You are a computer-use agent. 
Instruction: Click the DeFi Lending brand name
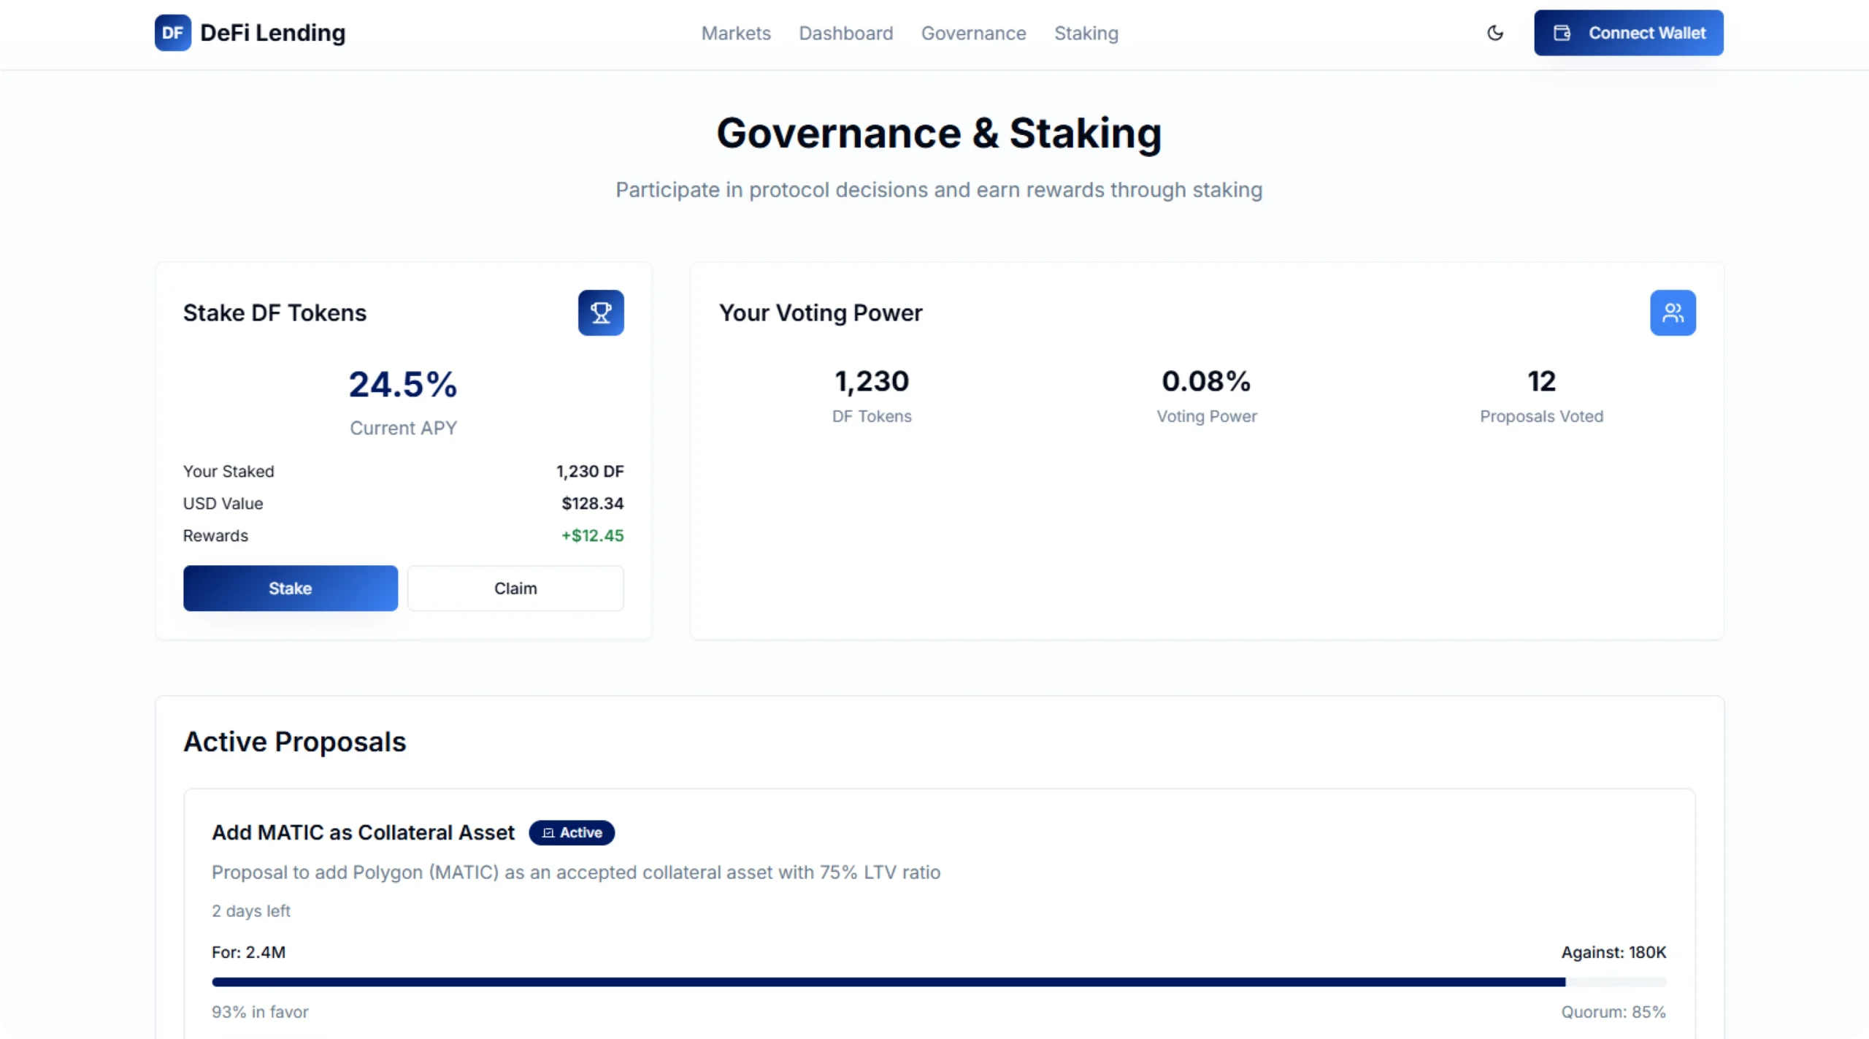tap(272, 33)
